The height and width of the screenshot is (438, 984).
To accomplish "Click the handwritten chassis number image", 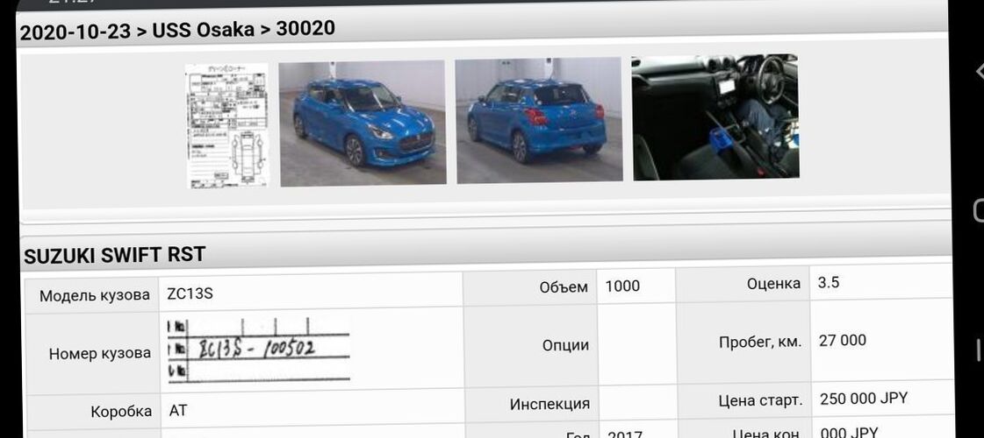I will [258, 349].
